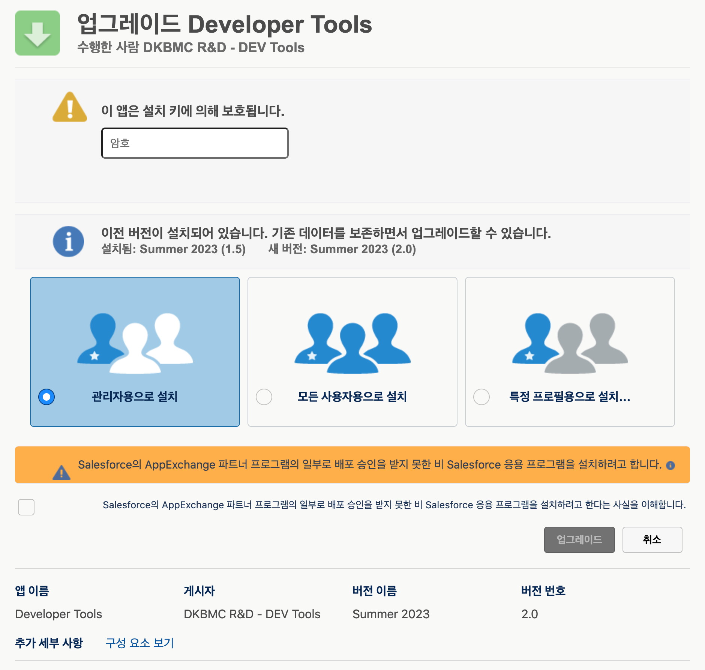The image size is (705, 670).
Task: Select 관리자용으로 설치 radio button
Action: [46, 397]
